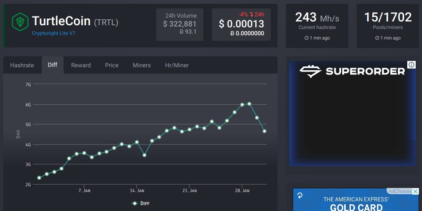This screenshot has height=211, width=422.
Task: Click the '-4%' change text
Action: (x=243, y=14)
